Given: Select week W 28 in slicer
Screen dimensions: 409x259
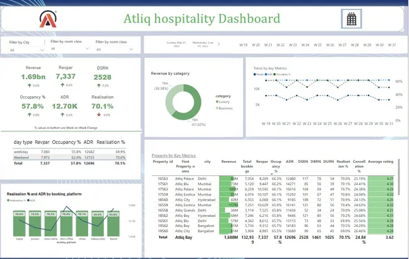Looking at the screenshot, I should tap(355, 45).
